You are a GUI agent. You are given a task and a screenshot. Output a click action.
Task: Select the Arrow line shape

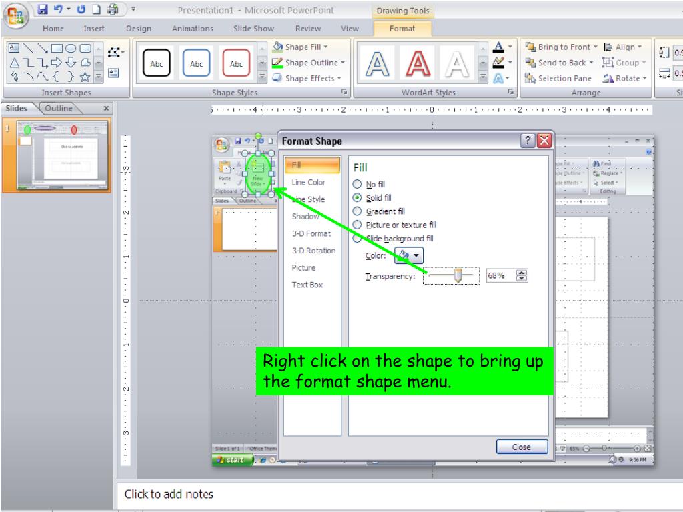pyautogui.click(x=42, y=48)
